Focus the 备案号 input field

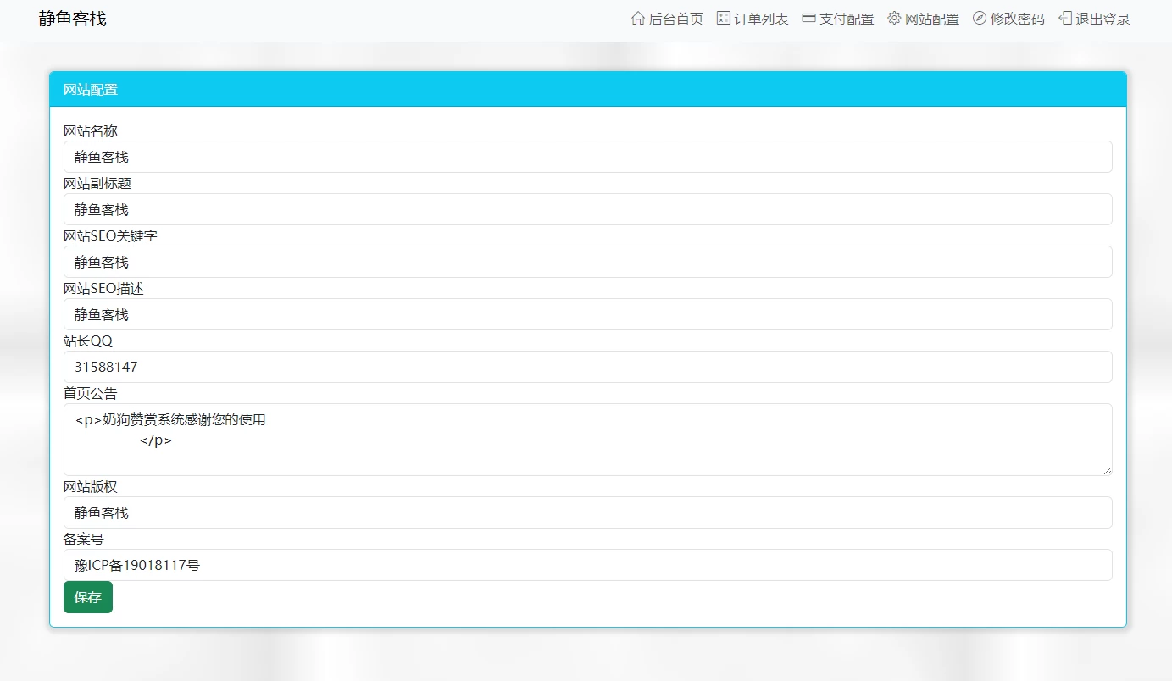pyautogui.click(x=587, y=565)
